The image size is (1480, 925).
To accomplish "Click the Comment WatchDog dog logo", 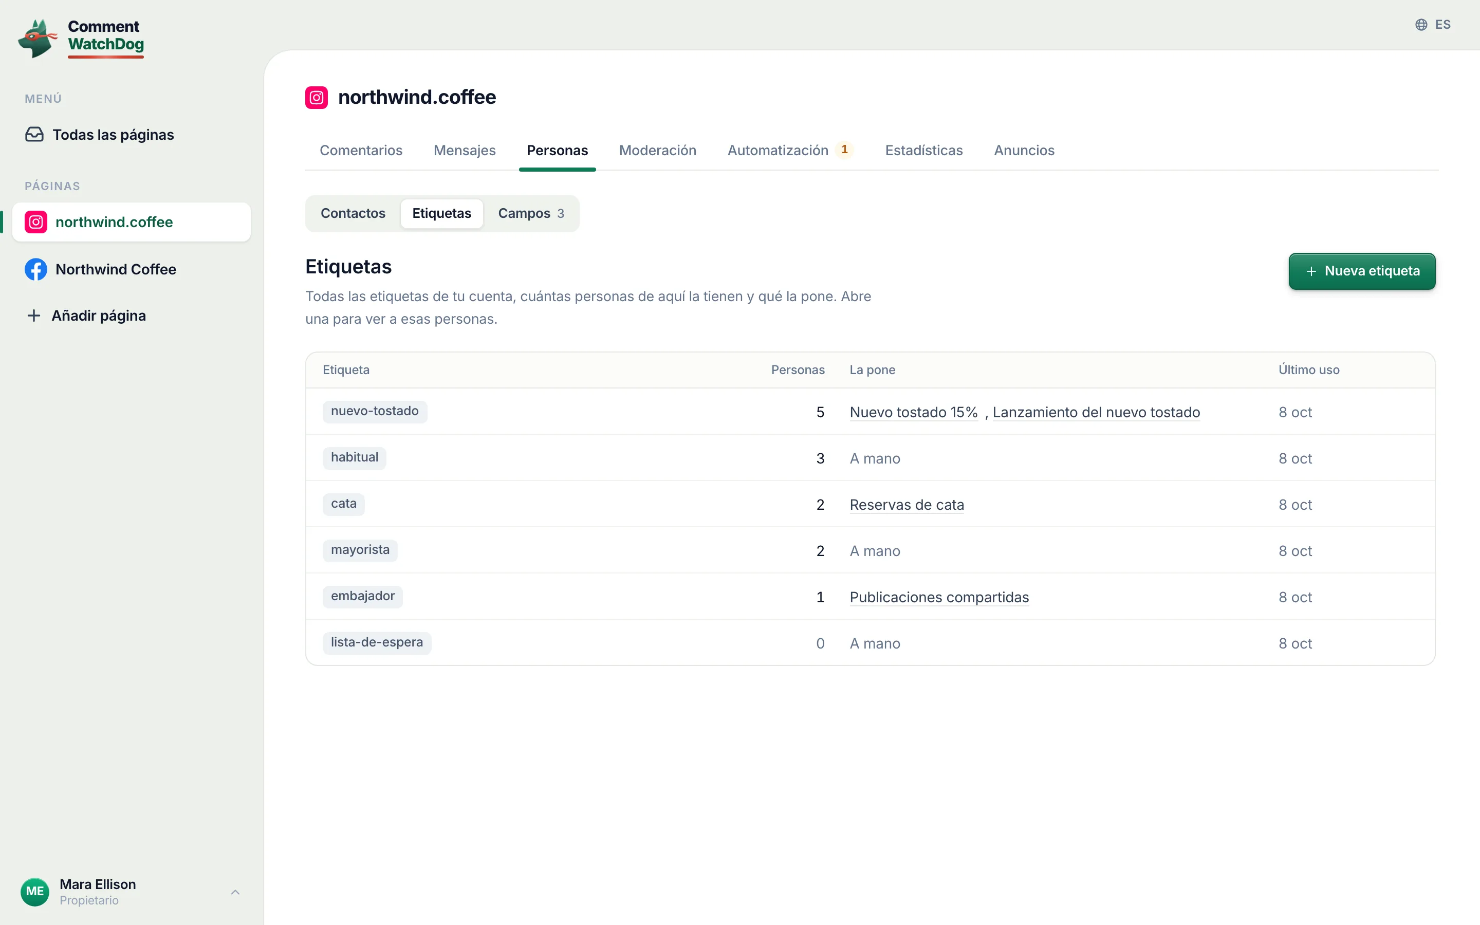I will pyautogui.click(x=38, y=39).
